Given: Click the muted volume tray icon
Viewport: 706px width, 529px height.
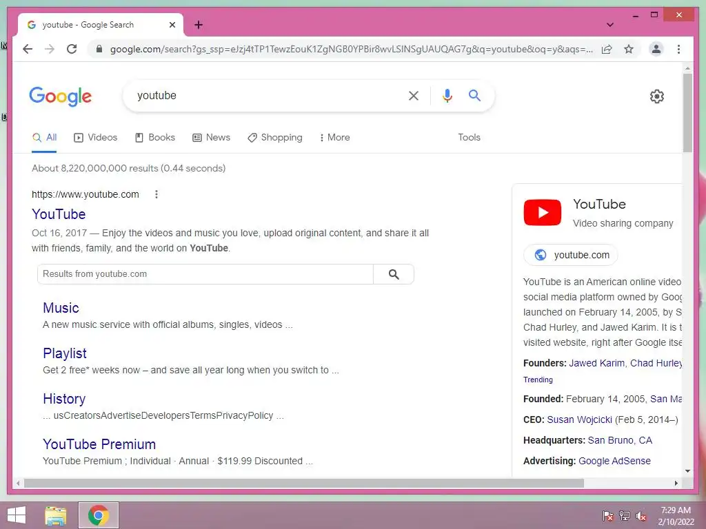Looking at the screenshot, I should point(641,516).
